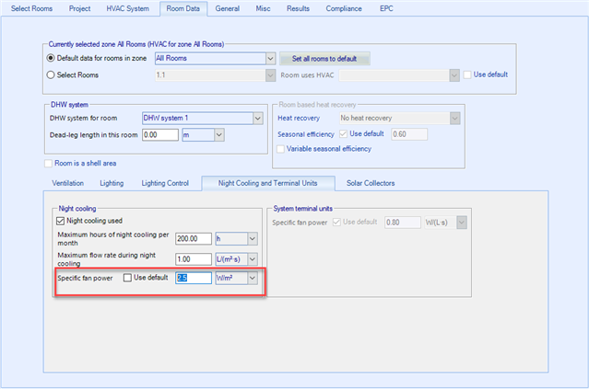
Task: Click the Dead-leg length input field
Action: pos(159,134)
